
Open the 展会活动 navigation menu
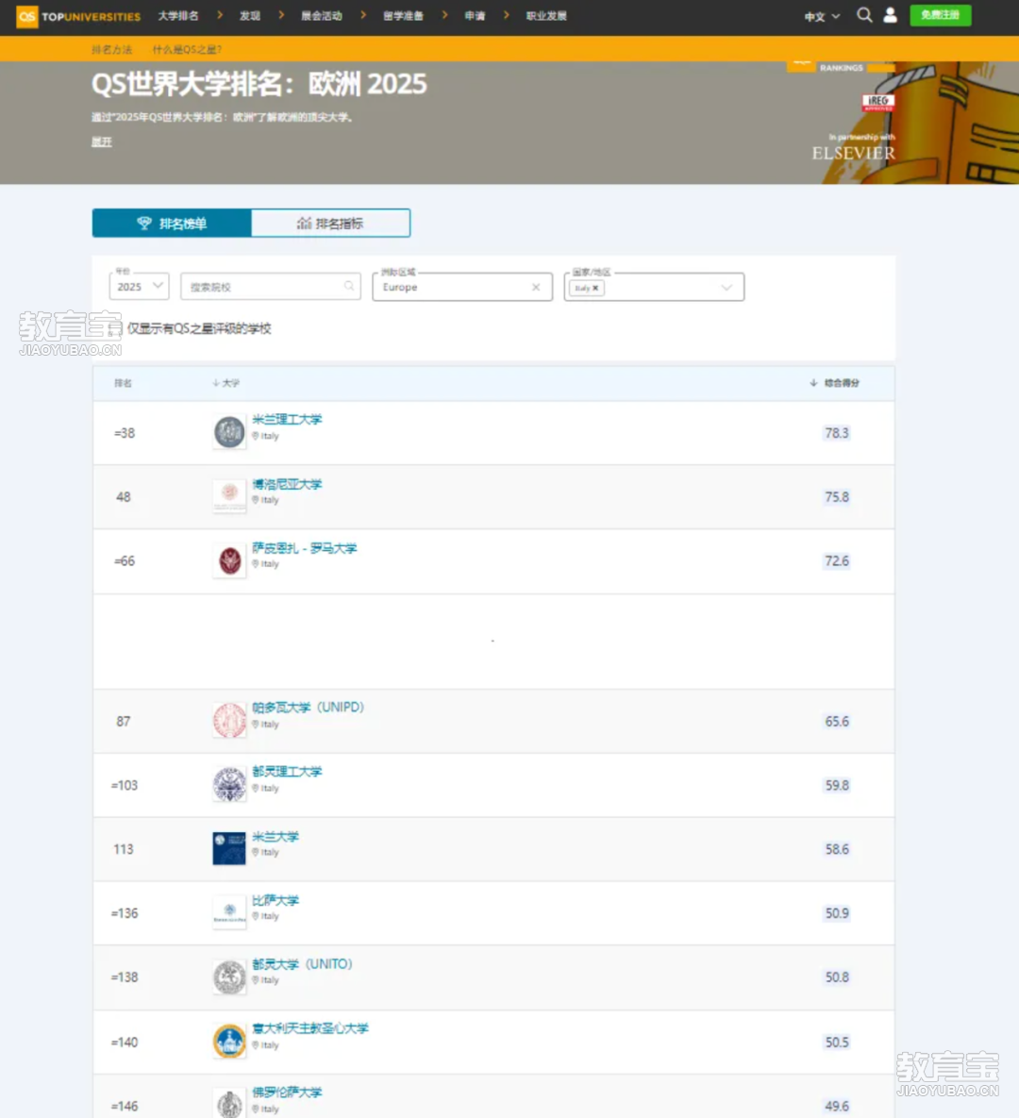[x=322, y=16]
